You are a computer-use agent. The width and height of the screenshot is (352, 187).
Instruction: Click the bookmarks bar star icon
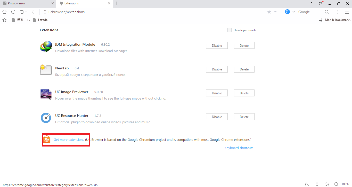[x=4, y=20]
